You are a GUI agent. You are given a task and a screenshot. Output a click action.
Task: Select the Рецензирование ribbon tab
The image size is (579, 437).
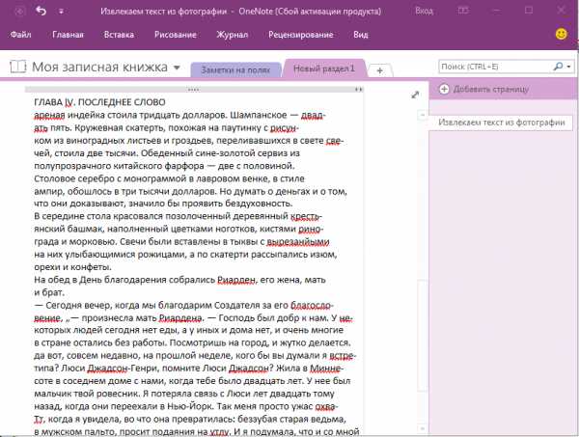299,34
